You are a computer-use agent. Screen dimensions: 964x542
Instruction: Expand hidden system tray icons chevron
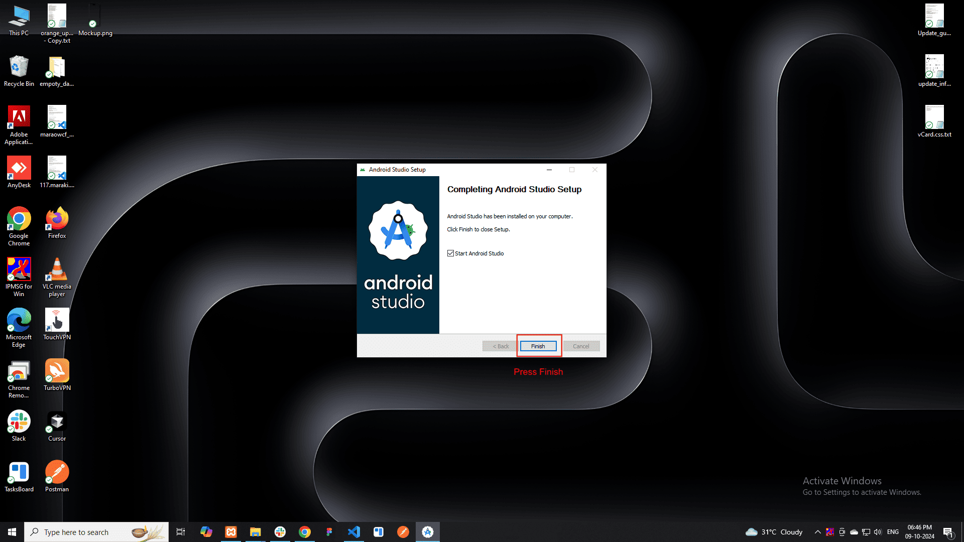(817, 532)
